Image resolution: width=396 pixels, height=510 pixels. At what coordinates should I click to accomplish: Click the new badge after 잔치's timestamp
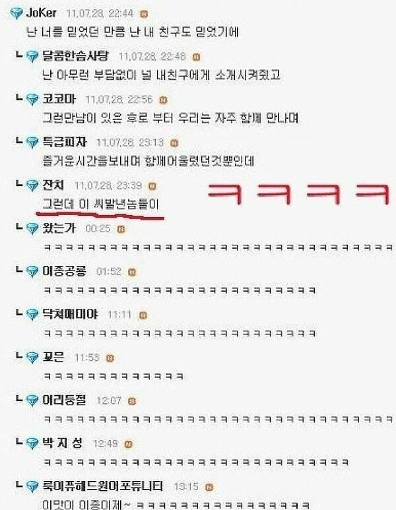point(152,186)
